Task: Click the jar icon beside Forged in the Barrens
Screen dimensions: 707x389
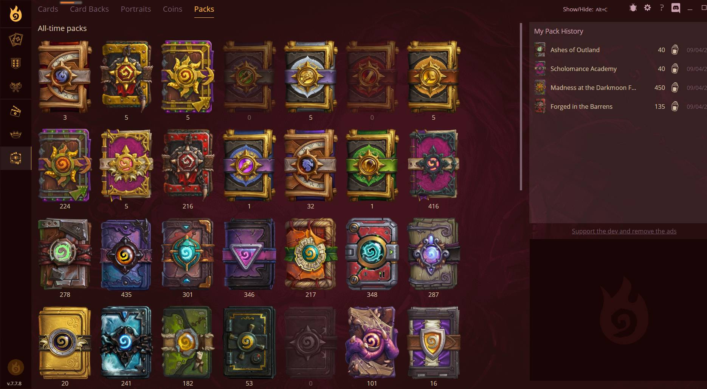Action: pyautogui.click(x=674, y=107)
